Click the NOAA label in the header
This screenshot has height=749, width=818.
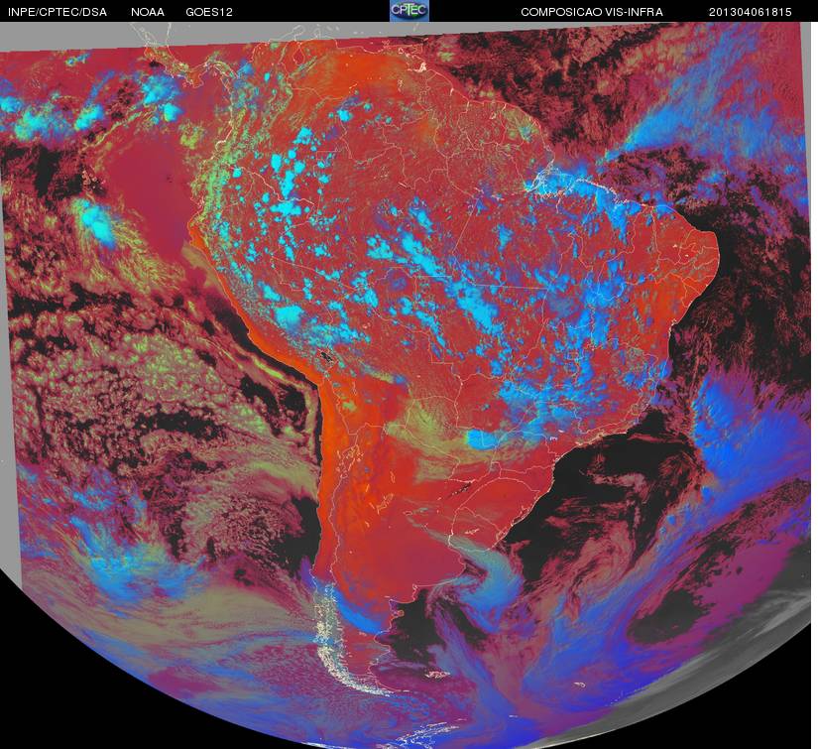(x=148, y=12)
